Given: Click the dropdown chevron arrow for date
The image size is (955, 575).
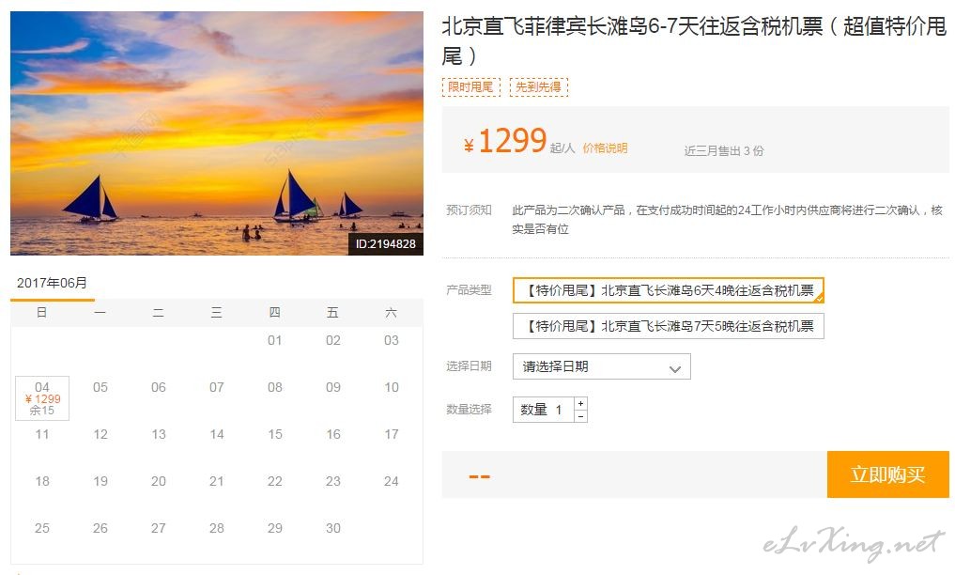Looking at the screenshot, I should 674,368.
